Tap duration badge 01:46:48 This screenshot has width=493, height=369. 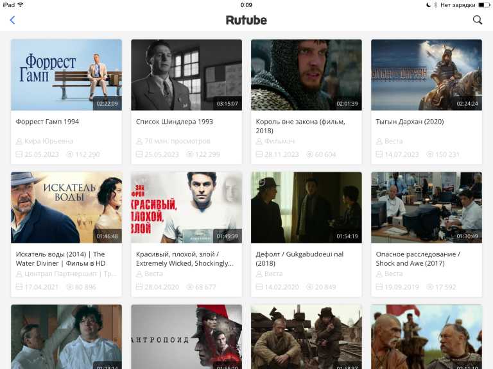107,236
